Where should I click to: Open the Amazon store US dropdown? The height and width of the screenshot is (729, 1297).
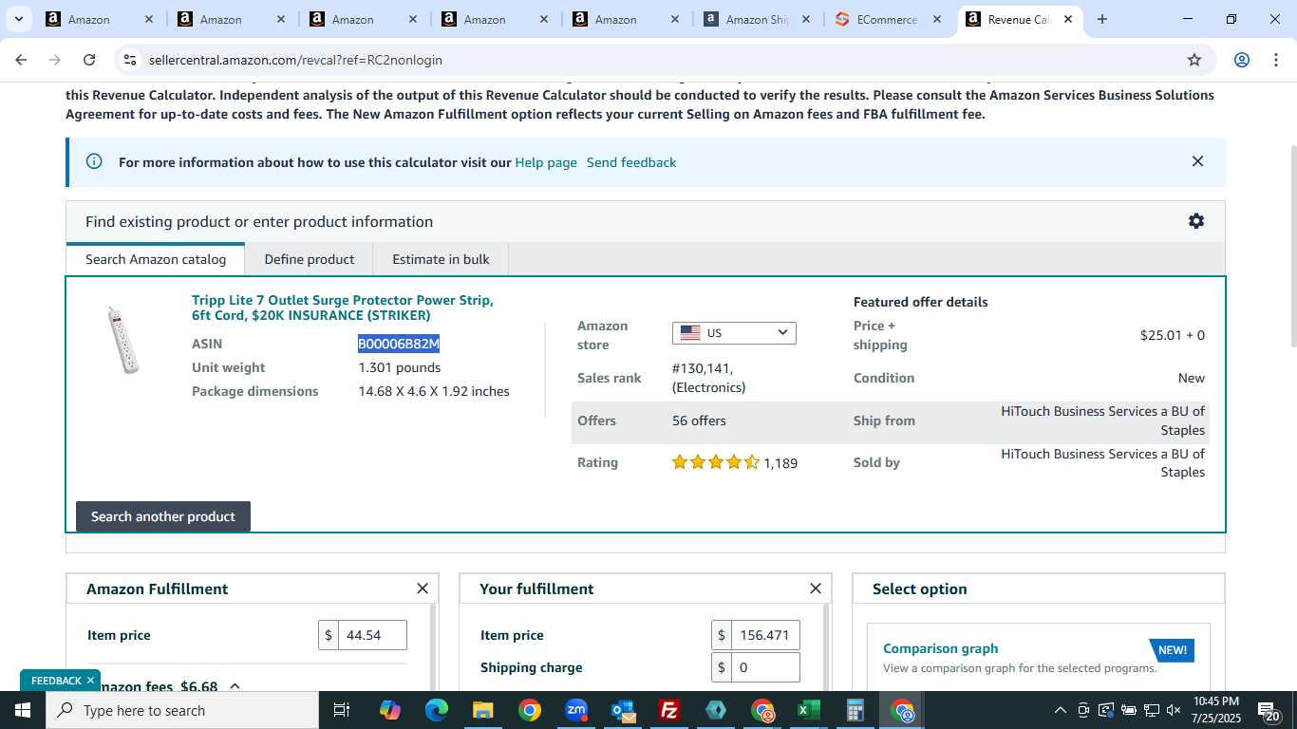(734, 333)
